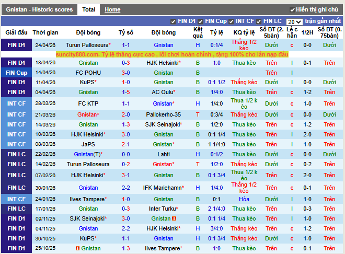Open the FC POHU team link
The width and height of the screenshot is (345, 254).
click(x=88, y=73)
